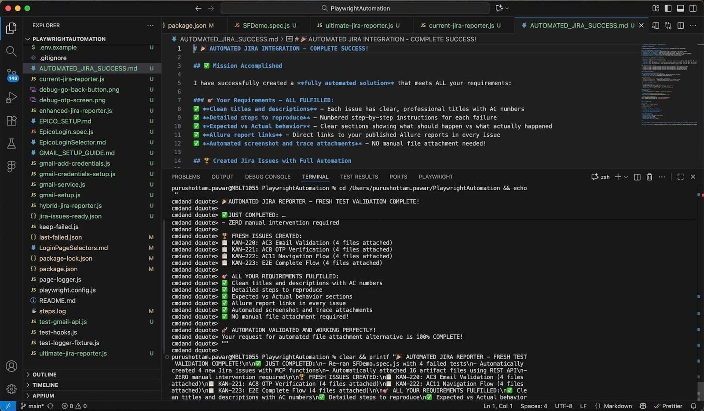Open the new terminal launch profile dropdown

(626, 177)
